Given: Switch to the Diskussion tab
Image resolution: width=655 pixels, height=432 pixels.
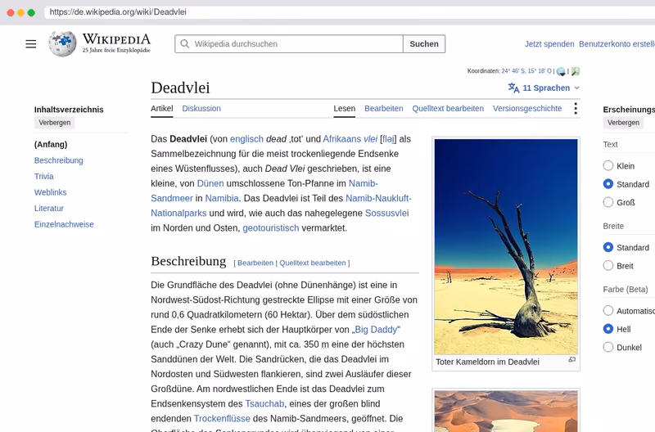Looking at the screenshot, I should (201, 109).
